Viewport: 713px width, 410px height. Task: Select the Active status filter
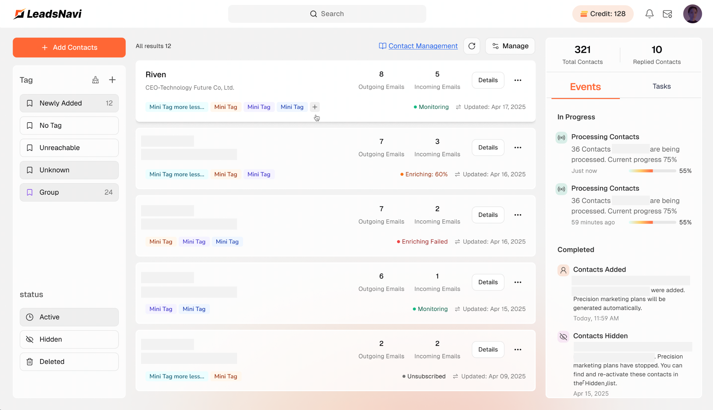coord(69,317)
